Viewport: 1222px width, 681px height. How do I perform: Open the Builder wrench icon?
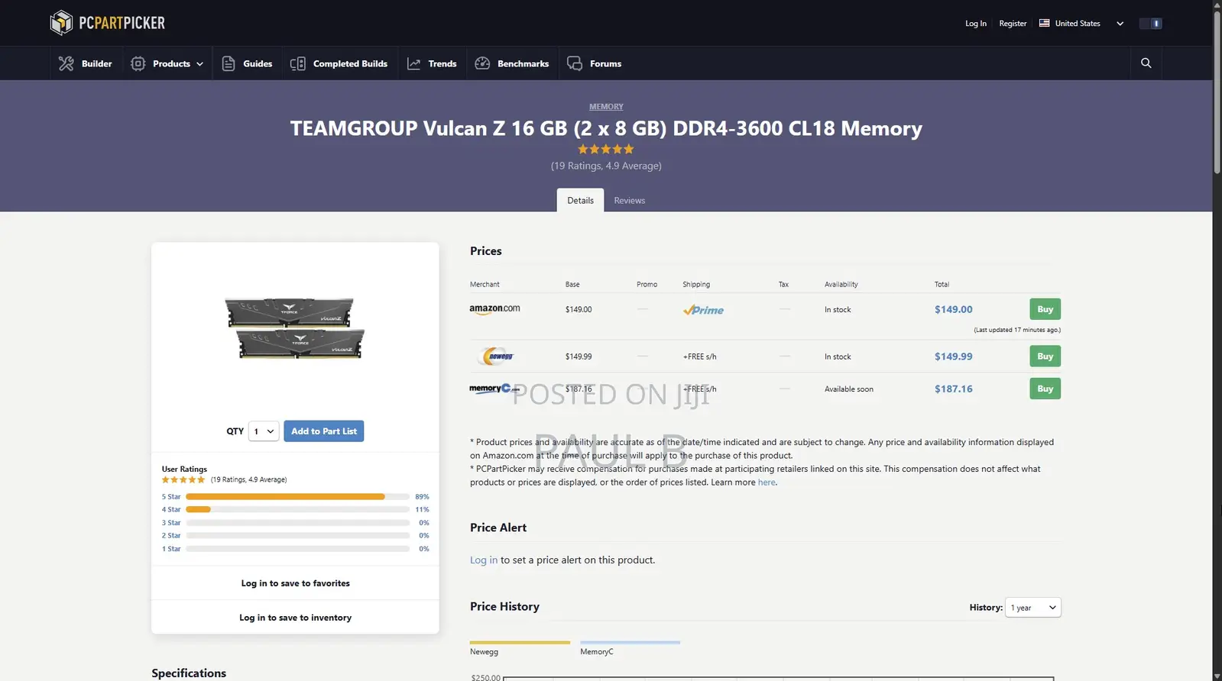[x=66, y=63]
